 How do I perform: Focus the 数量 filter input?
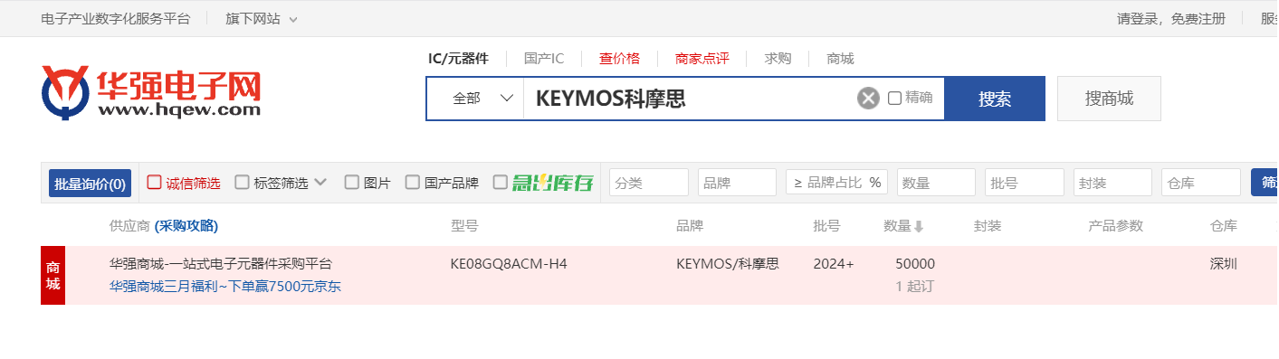click(x=936, y=183)
